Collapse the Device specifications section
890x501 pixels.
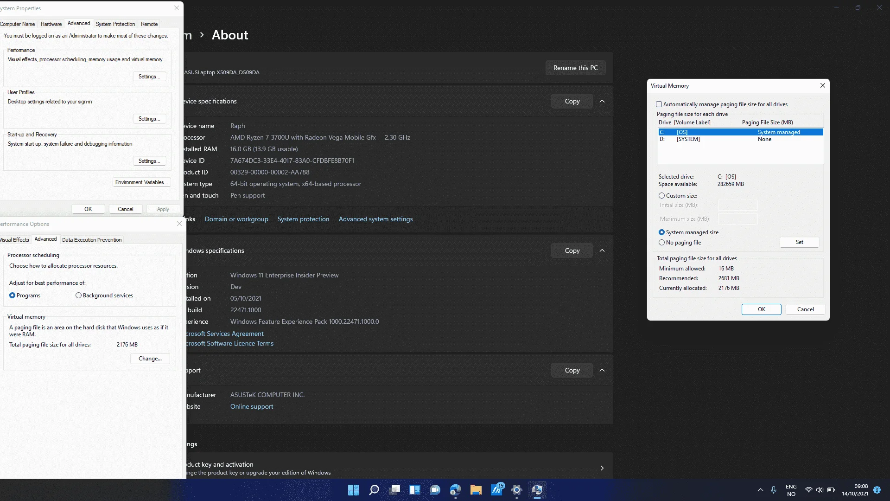click(602, 101)
